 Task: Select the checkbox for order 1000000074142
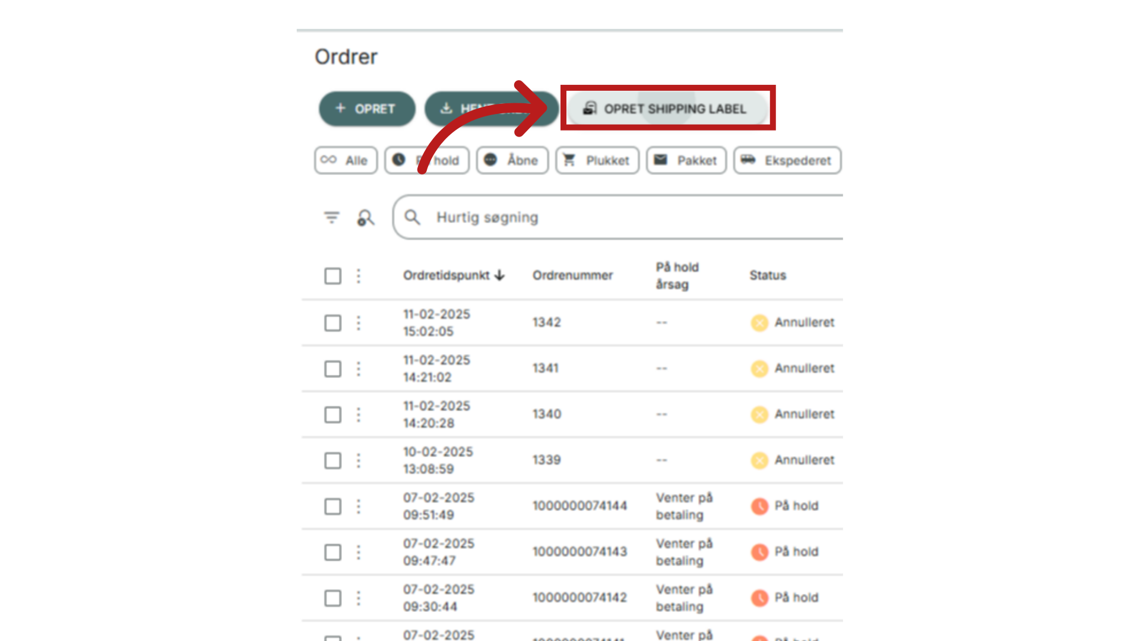point(333,598)
